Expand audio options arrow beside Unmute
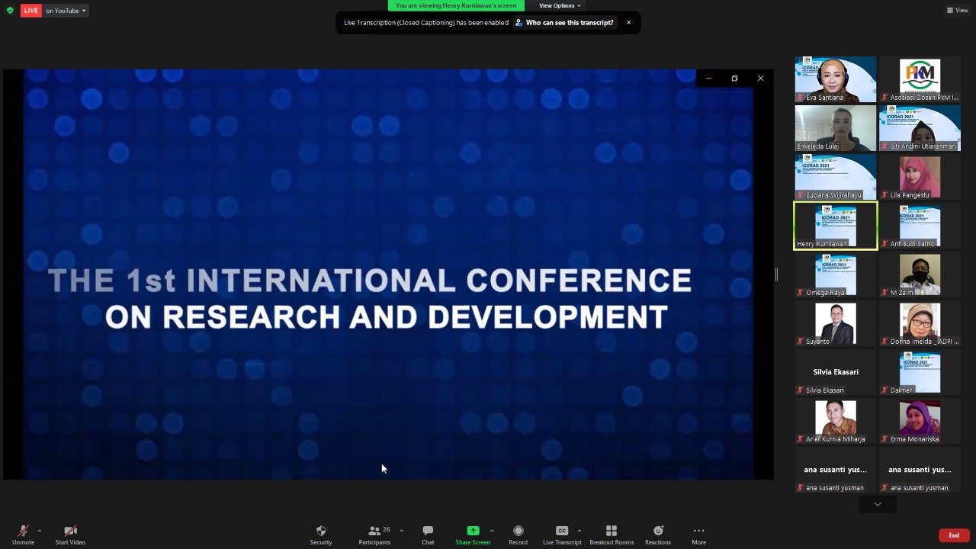The width and height of the screenshot is (976, 549). tap(40, 531)
